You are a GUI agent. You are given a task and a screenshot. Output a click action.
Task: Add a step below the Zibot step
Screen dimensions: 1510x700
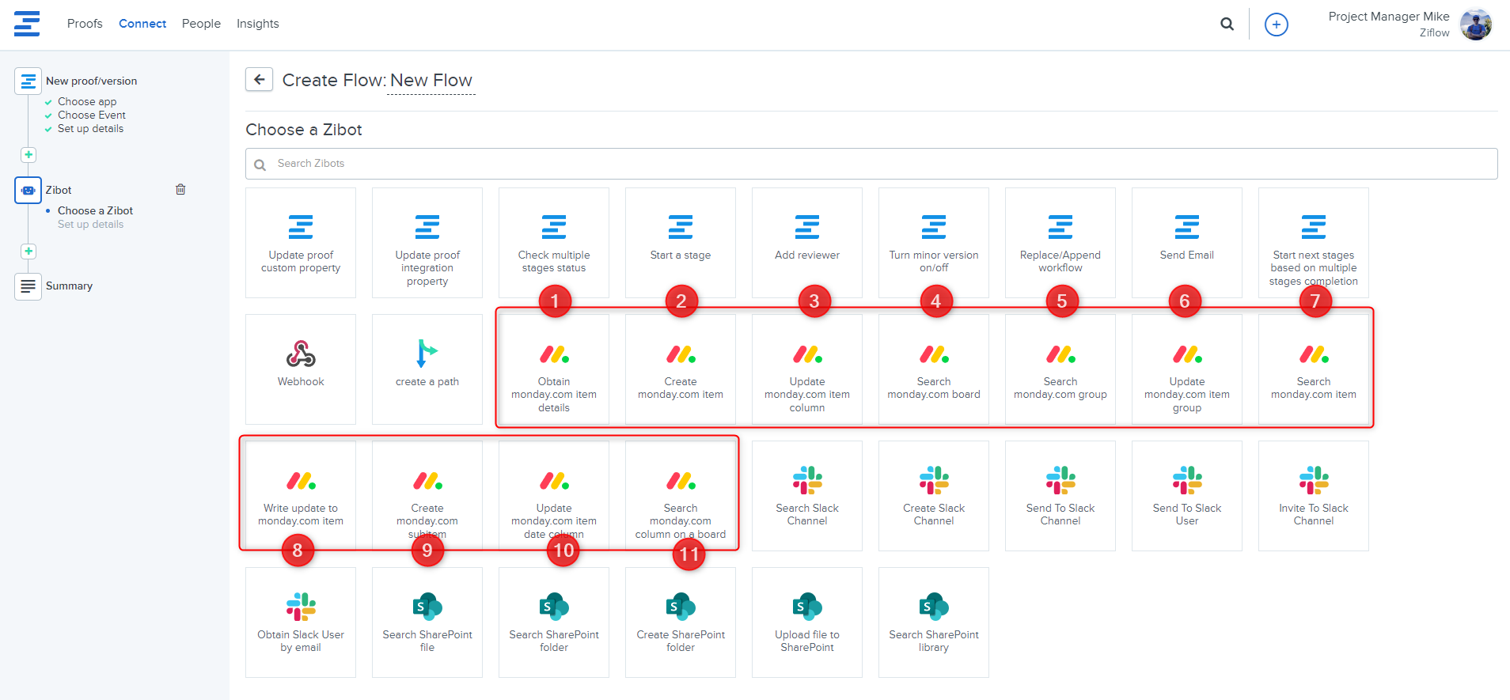(x=28, y=252)
